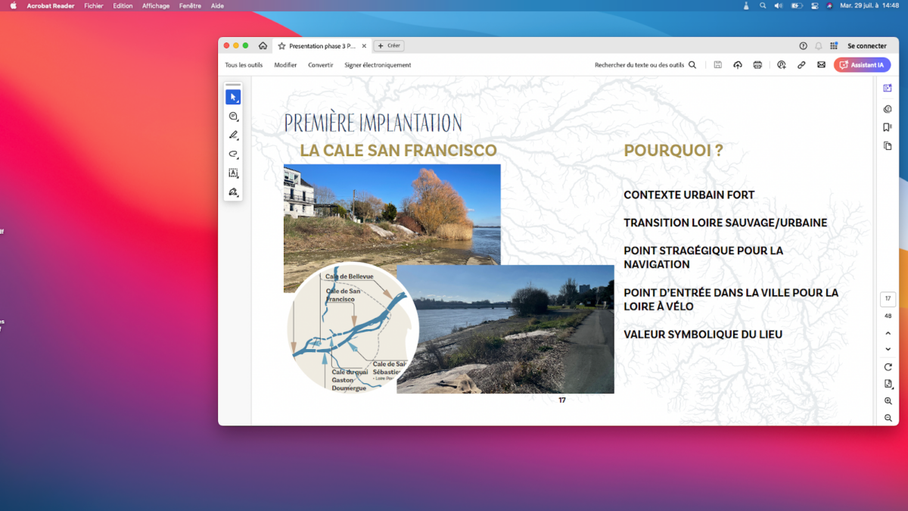Pick the highlighter pen tool
Image resolution: width=908 pixels, height=511 pixels.
coord(233,135)
